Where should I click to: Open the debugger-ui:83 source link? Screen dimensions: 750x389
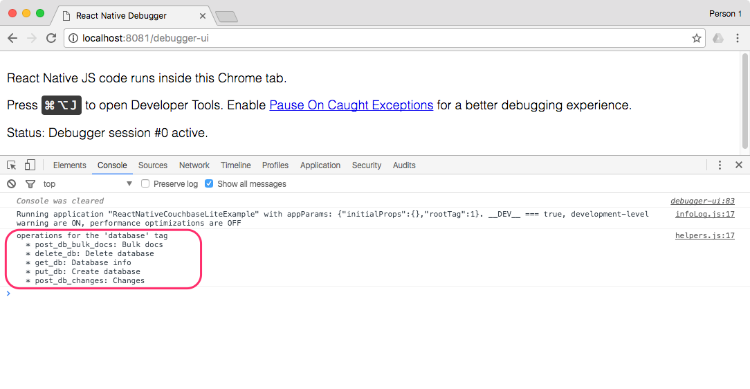(x=703, y=201)
